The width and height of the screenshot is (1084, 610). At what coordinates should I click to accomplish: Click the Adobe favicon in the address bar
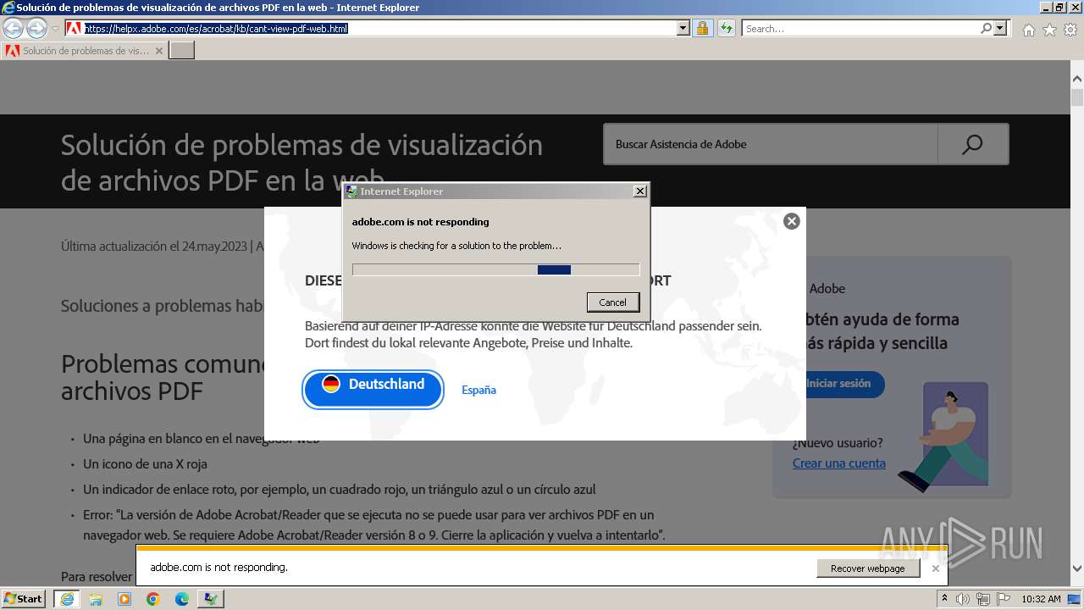click(x=74, y=28)
